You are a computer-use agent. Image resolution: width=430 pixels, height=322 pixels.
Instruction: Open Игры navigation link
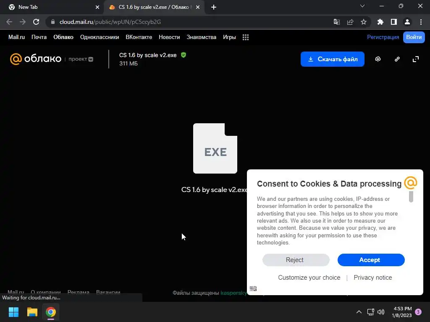tap(229, 37)
